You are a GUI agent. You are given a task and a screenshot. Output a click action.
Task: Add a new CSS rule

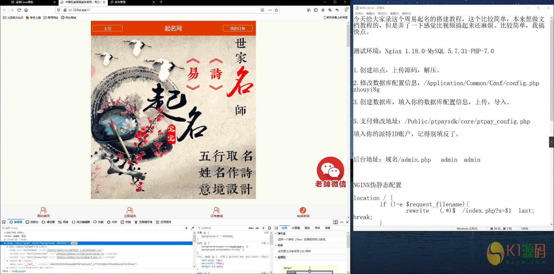[263, 228]
